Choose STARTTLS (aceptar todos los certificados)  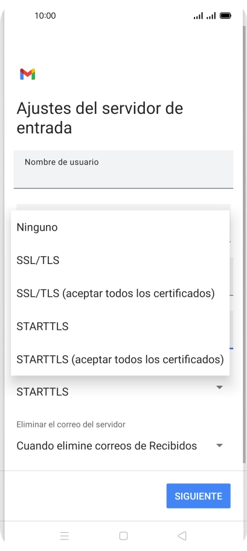(120, 360)
